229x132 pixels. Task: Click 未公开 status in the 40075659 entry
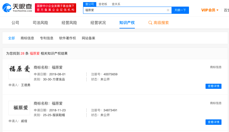tap(105, 79)
